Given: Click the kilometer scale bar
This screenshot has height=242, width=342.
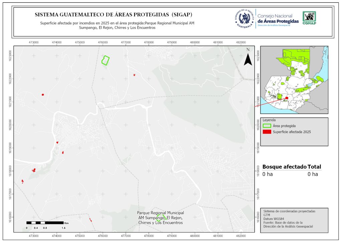Looking at the screenshot, I should point(45,223).
